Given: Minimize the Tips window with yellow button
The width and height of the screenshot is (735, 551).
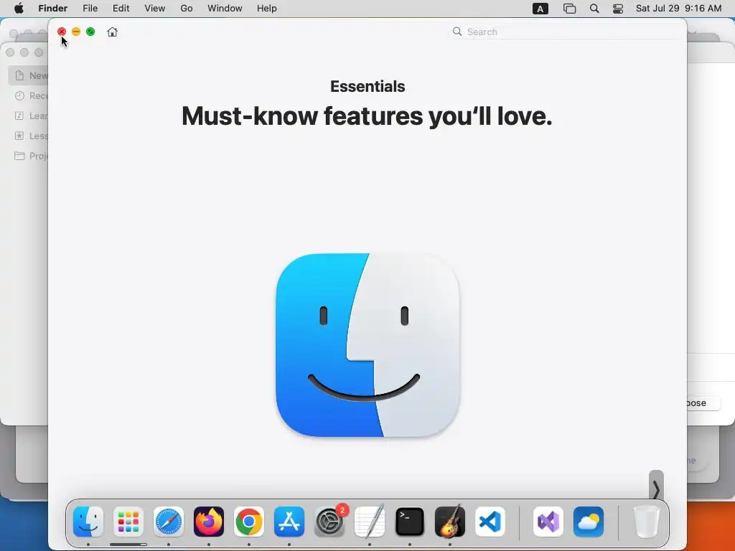Looking at the screenshot, I should 76,32.
